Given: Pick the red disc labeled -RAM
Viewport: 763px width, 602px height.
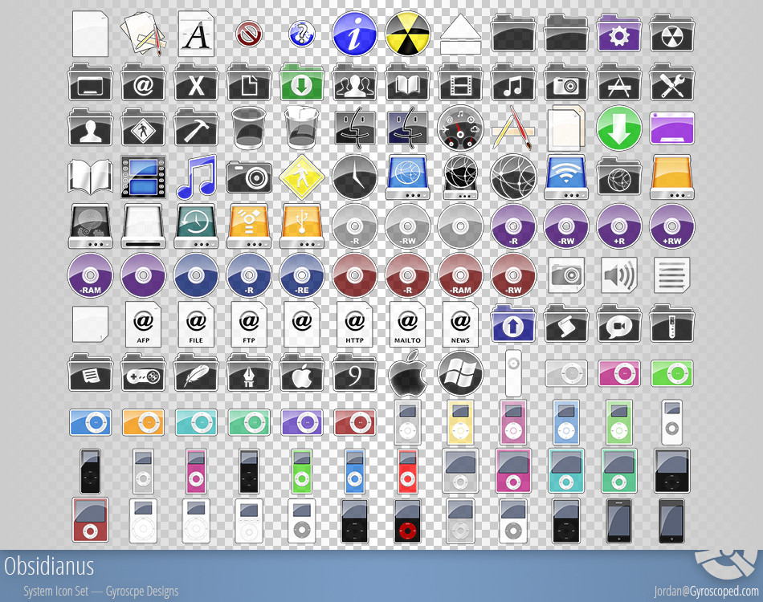Looking at the screenshot, I should (x=460, y=275).
